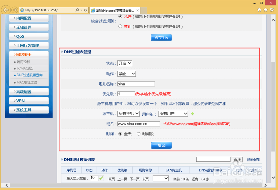
Task: Click the home icon in the browser toolbar
Action: [x=259, y=9]
